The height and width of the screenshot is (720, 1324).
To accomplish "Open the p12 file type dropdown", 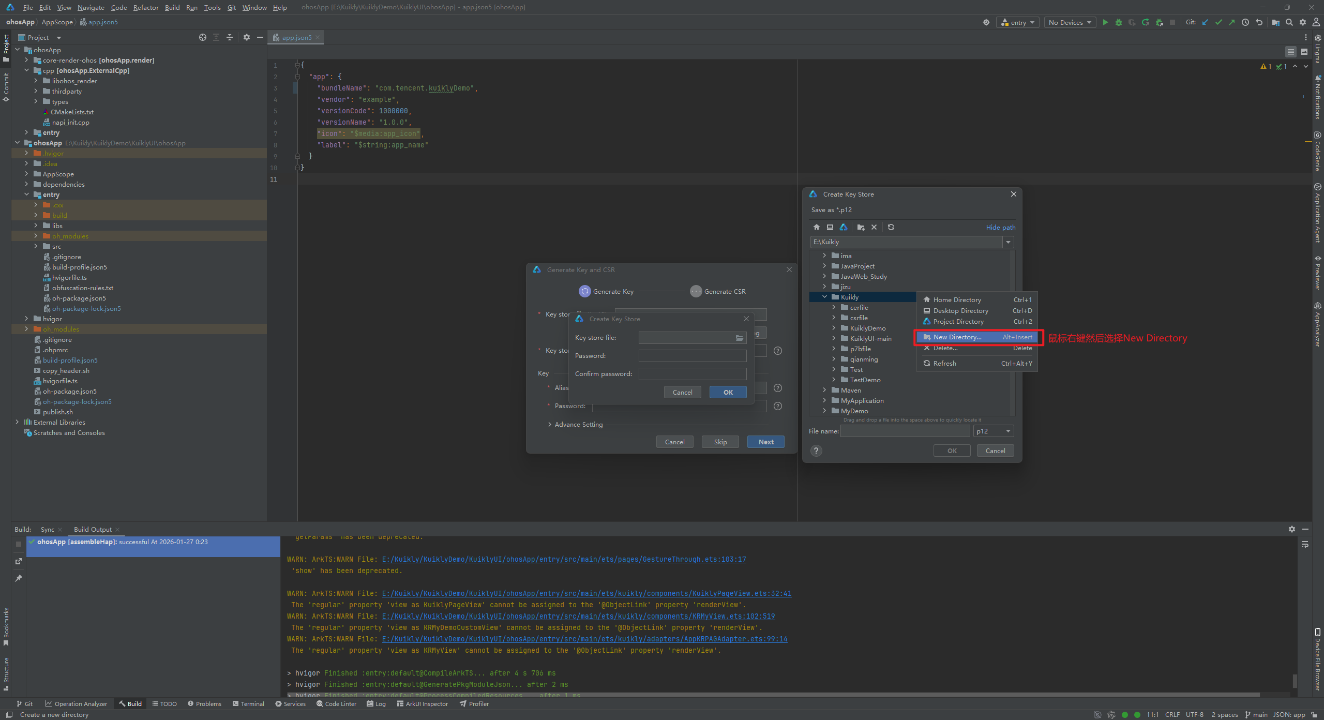I will pos(993,431).
